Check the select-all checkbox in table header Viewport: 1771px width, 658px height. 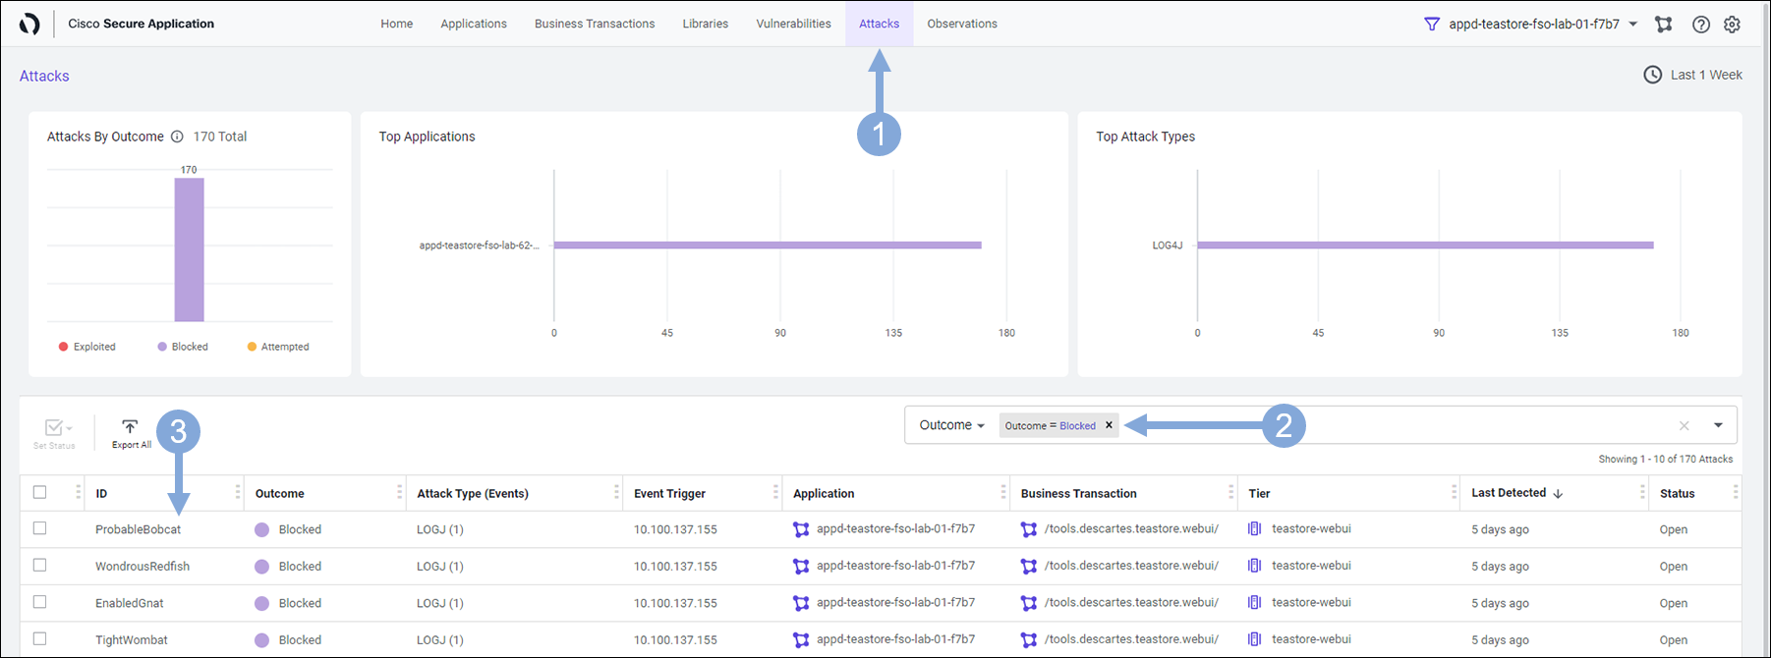40,492
